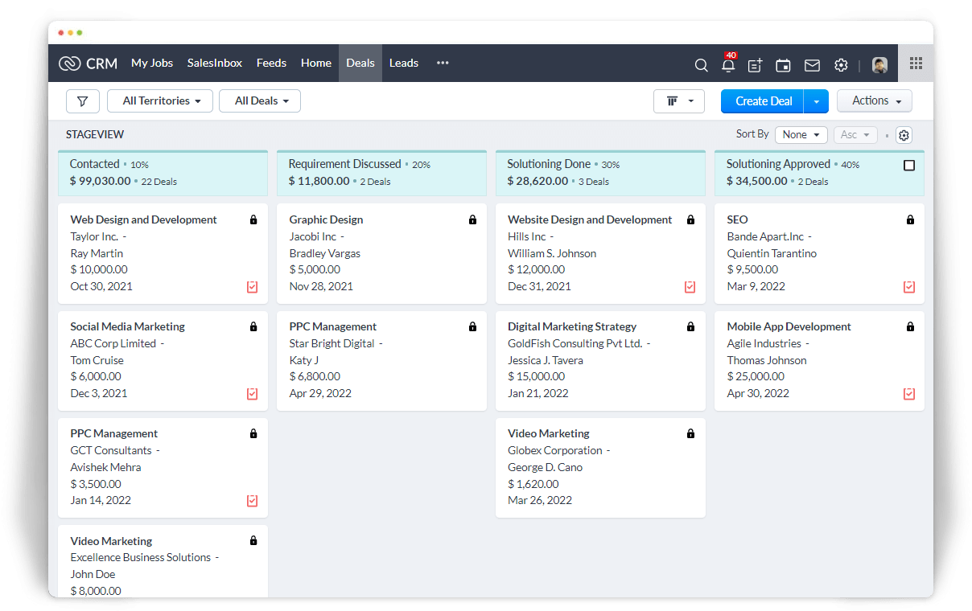The height and width of the screenshot is (611, 972).
Task: Click the stage view settings gear near Sort By
Action: [904, 135]
